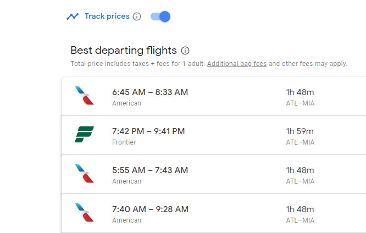Click the Best departing flights heading
366x233 pixels.
tap(124, 51)
